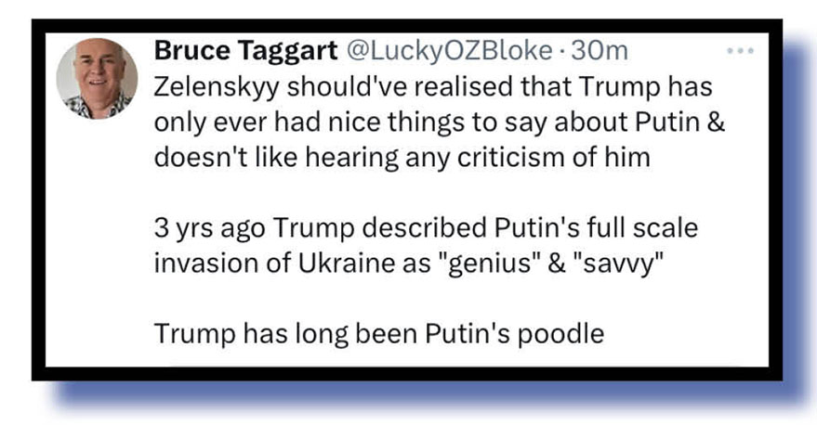Click the line "doesn't like hearing any criticism"
The image size is (817, 425).
(x=402, y=156)
